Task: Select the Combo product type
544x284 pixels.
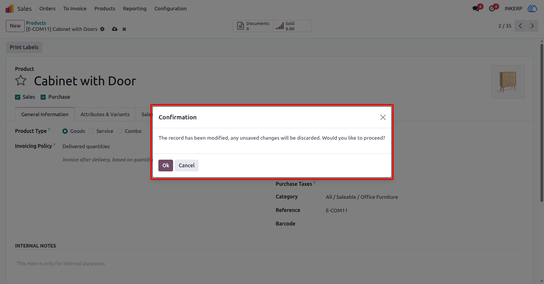Action: click(x=120, y=131)
